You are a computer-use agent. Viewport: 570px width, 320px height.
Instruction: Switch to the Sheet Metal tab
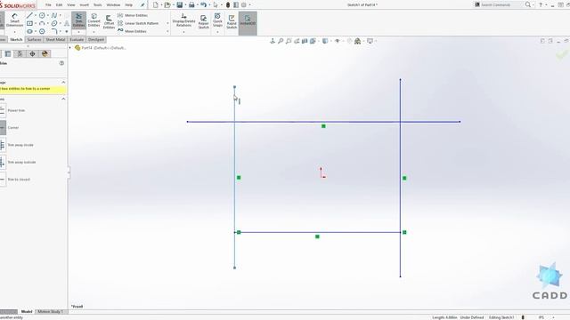click(55, 39)
